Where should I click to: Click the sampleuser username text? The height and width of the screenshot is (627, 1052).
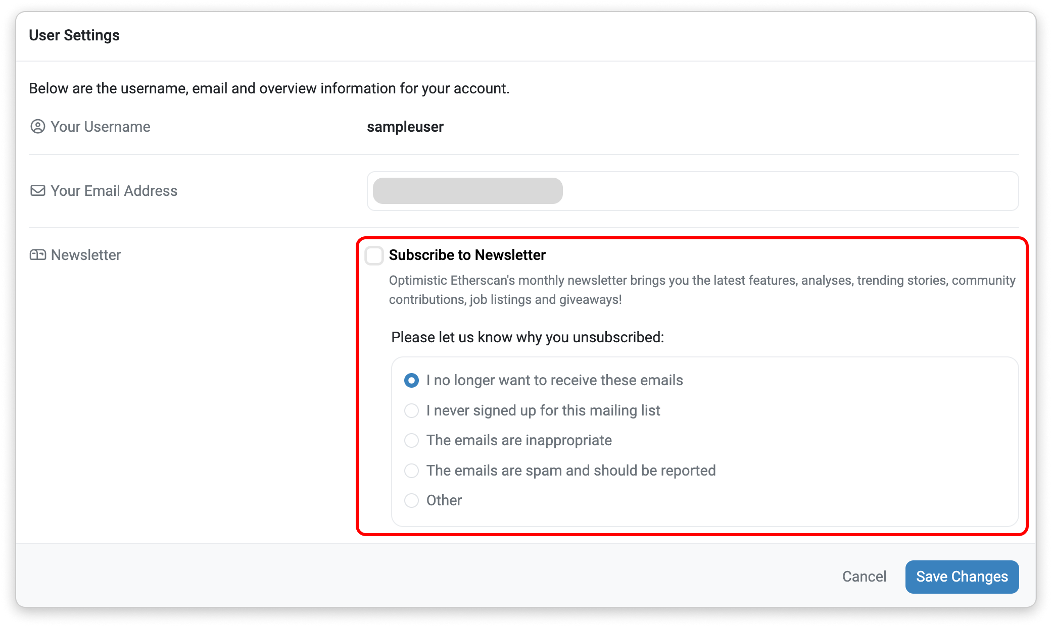point(405,127)
